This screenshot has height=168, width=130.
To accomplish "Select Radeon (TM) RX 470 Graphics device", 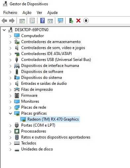I will tap(53, 119).
